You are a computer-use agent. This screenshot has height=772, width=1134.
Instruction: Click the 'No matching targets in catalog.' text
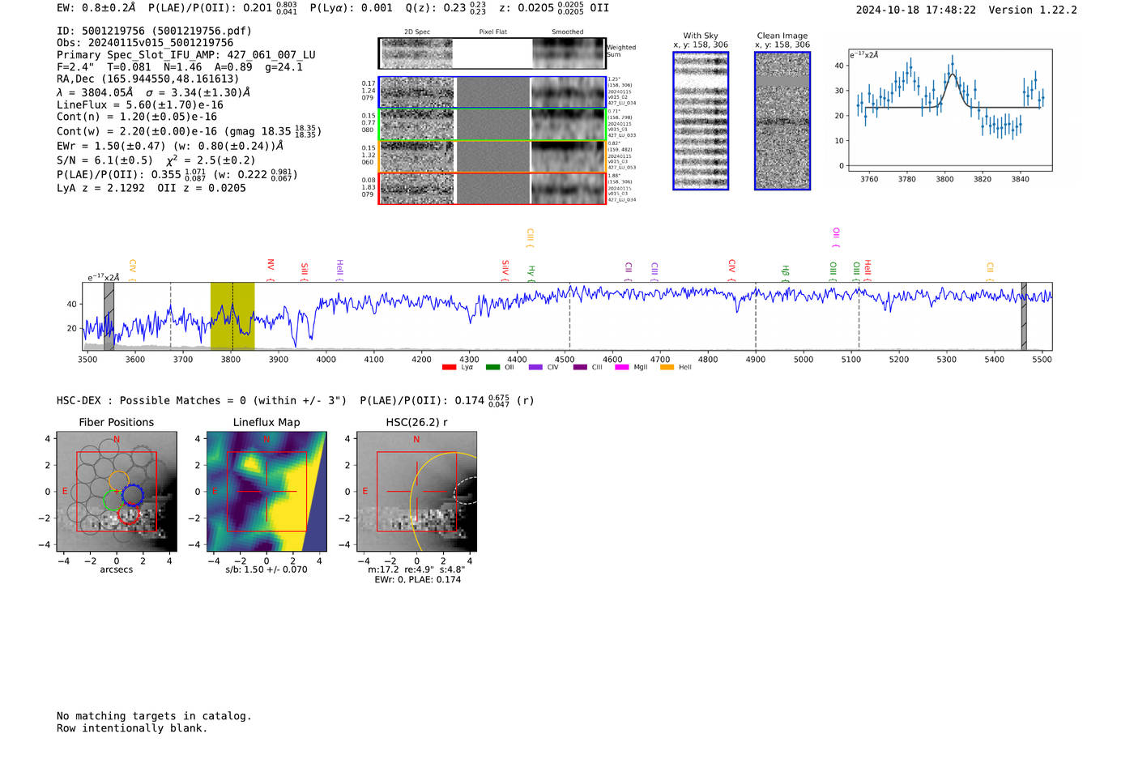[154, 716]
